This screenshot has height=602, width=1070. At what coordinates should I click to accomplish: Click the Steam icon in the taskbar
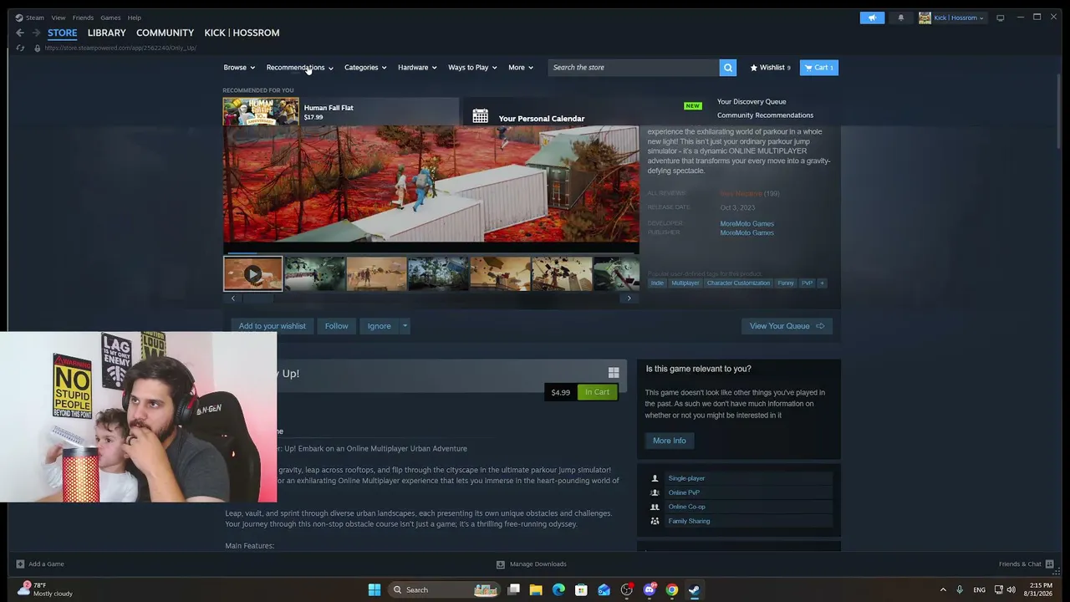(x=694, y=589)
